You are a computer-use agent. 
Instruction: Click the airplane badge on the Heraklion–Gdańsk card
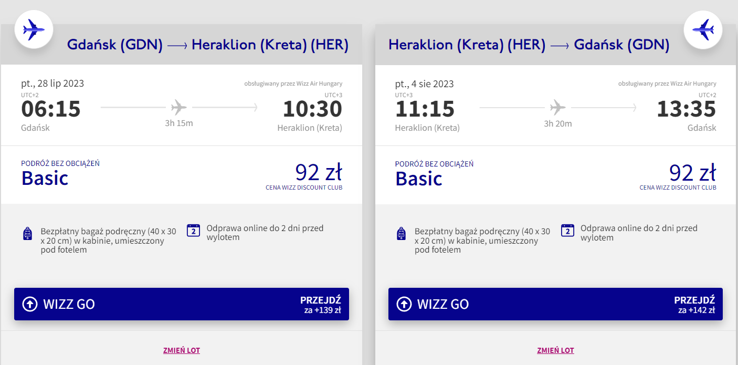point(703,29)
